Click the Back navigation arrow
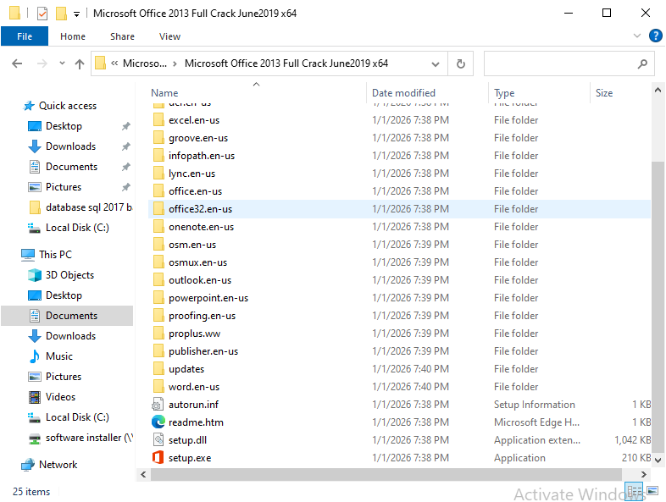The height and width of the screenshot is (502, 666). point(17,63)
